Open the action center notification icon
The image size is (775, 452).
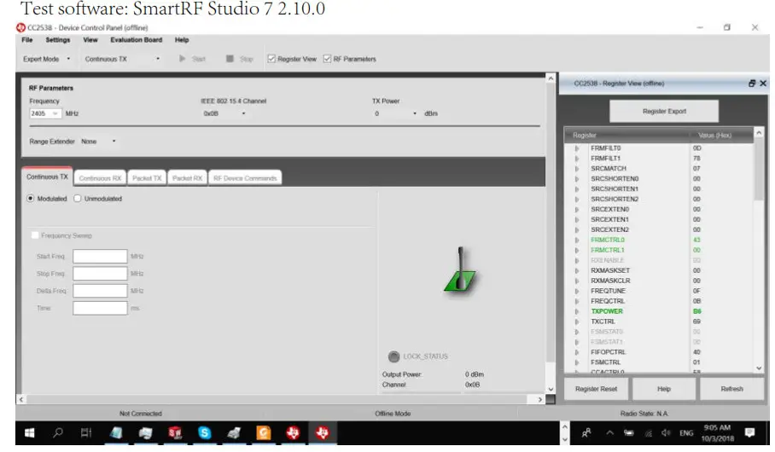pyautogui.click(x=749, y=433)
